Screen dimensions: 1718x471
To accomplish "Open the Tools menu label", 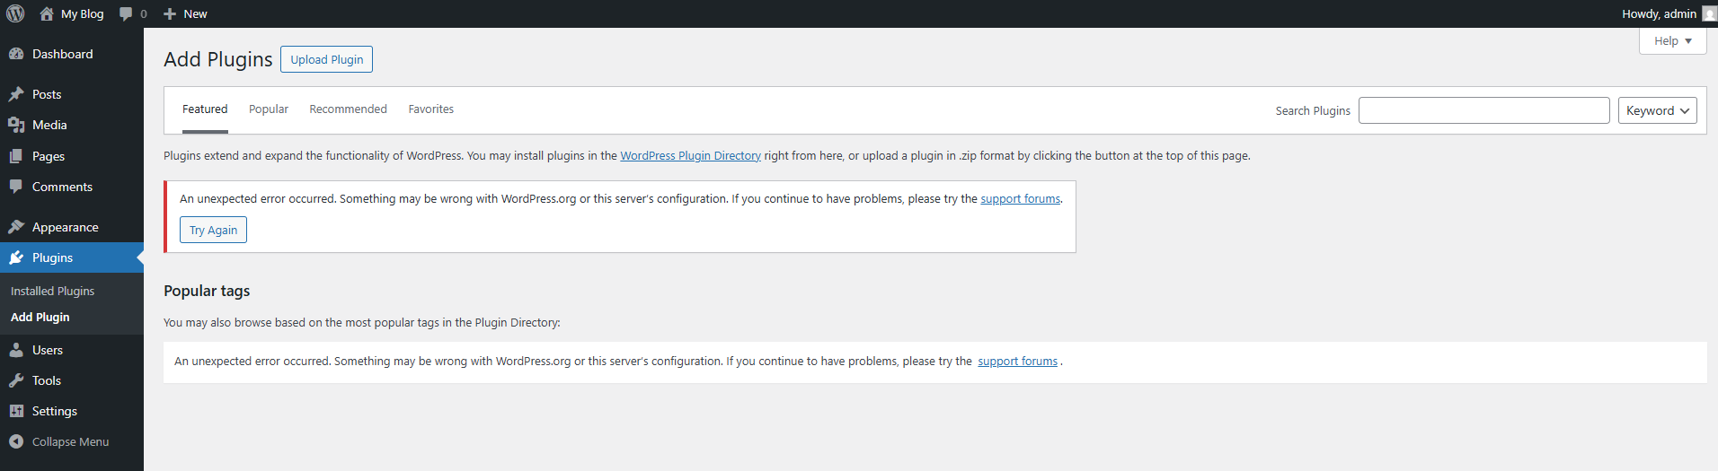I will [47, 380].
